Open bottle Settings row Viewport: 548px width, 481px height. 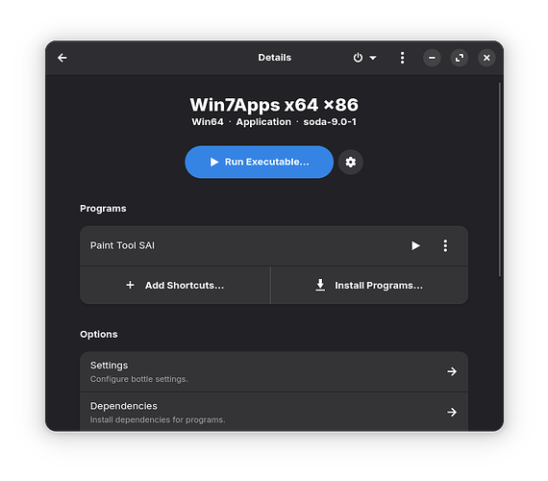tap(274, 371)
